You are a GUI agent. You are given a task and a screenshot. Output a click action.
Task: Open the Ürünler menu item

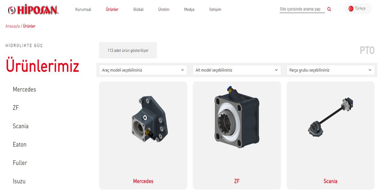[x=112, y=9]
